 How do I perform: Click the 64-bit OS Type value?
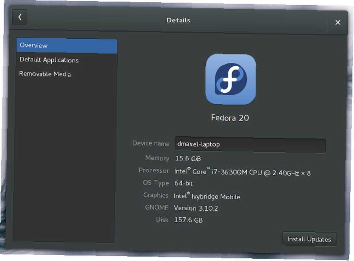[183, 183]
